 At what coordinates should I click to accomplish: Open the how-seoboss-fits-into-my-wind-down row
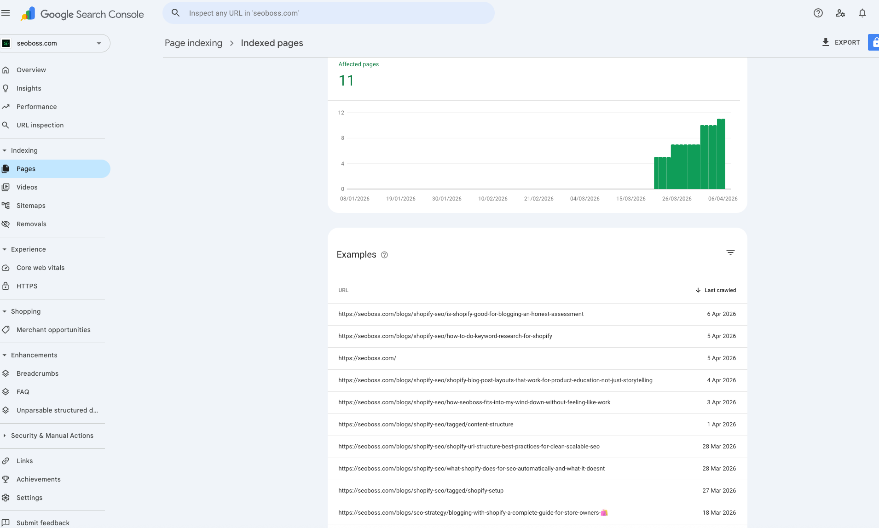[537, 402]
